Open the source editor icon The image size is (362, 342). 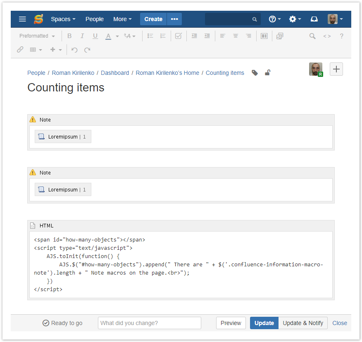(327, 36)
